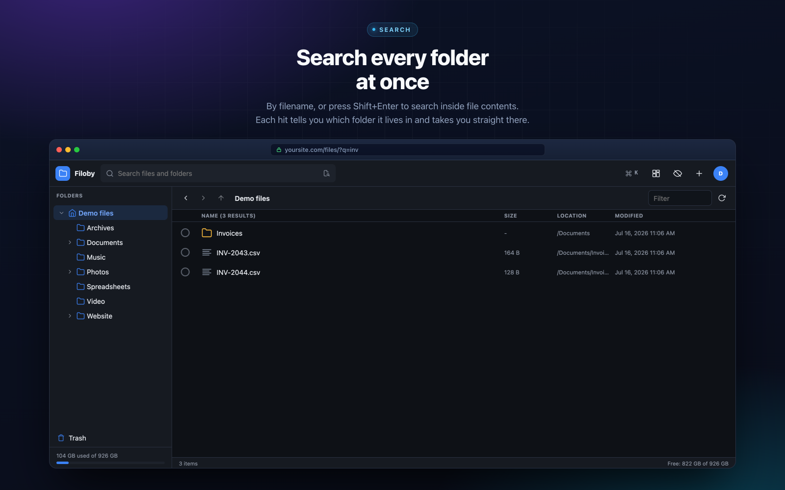Sort by Name column header
785x490 pixels.
(x=228, y=216)
